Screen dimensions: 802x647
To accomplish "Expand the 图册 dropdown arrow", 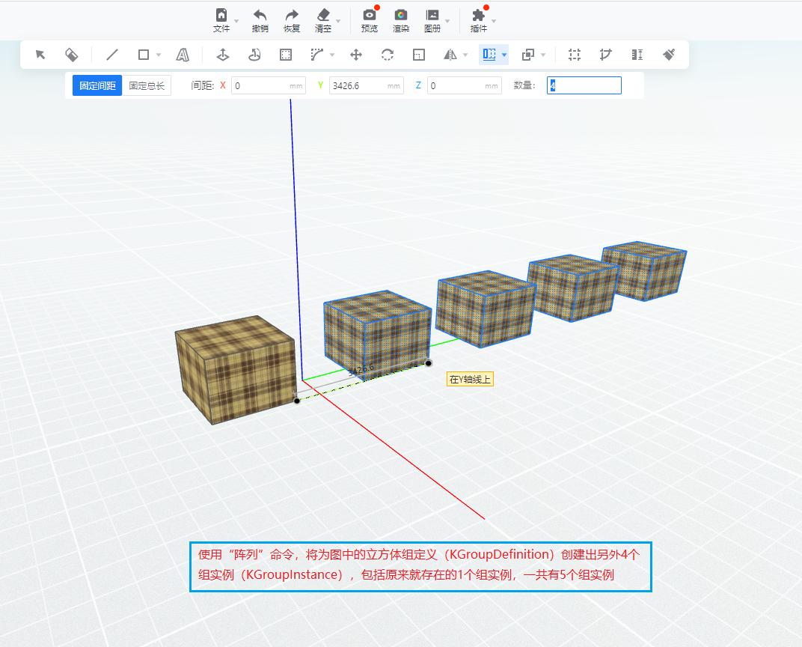I will (x=447, y=21).
